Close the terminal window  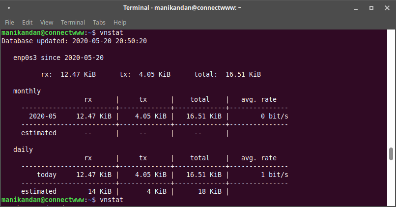[387, 8]
